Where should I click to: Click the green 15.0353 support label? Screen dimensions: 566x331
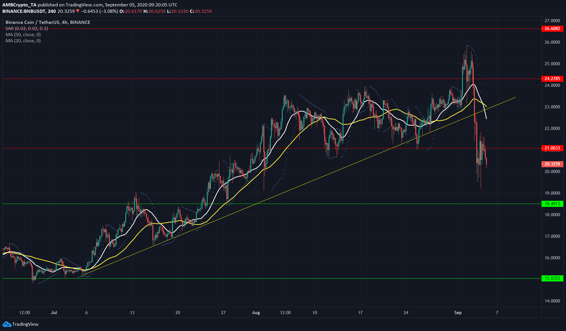pyautogui.click(x=552, y=278)
